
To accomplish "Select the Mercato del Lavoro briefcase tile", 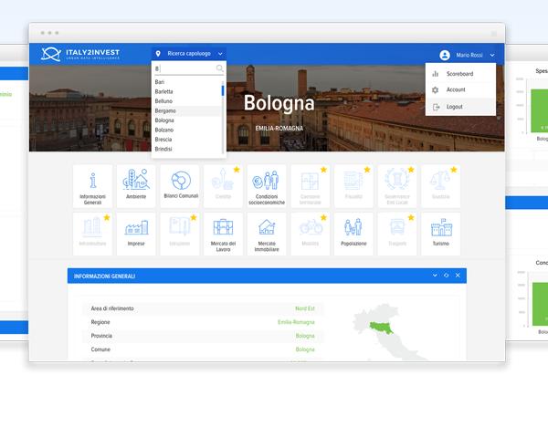I will point(223,234).
